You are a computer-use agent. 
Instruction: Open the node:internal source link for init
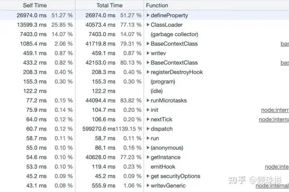point(275,110)
